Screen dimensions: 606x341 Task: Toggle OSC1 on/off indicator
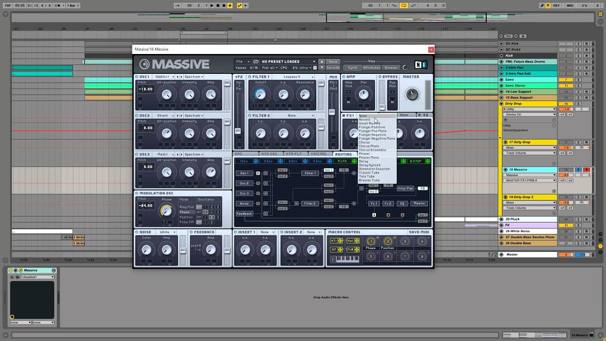pos(137,77)
